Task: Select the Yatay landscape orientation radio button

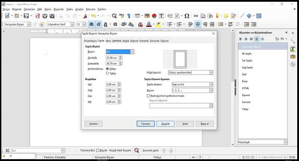Action: pos(107,73)
